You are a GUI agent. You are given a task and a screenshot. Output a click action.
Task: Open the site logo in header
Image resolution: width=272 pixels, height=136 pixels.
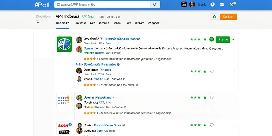tap(42, 5)
